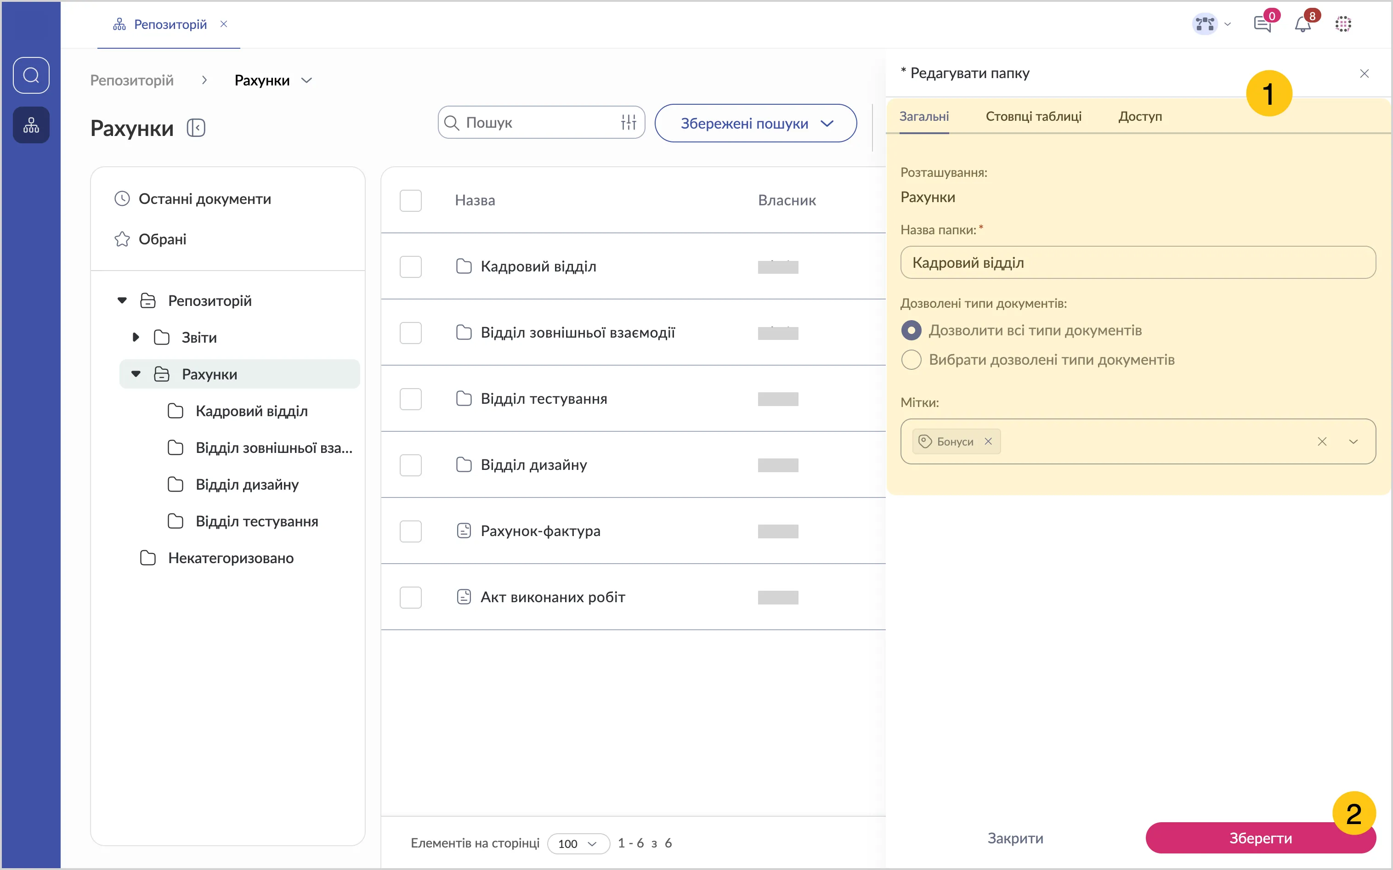The width and height of the screenshot is (1393, 870).
Task: Select Вибрати дозволені типи документів radio
Action: pyautogui.click(x=911, y=360)
